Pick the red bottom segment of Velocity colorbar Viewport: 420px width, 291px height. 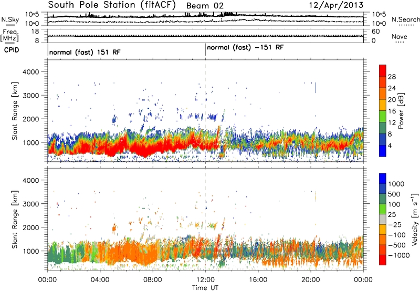pyautogui.click(x=383, y=260)
